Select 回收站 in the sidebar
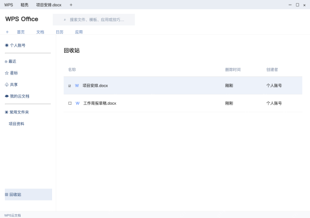Image resolution: width=310 pixels, height=218 pixels. (x=28, y=194)
